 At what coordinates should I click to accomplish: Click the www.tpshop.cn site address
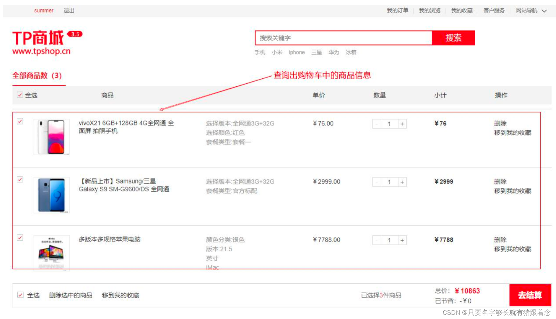41,51
